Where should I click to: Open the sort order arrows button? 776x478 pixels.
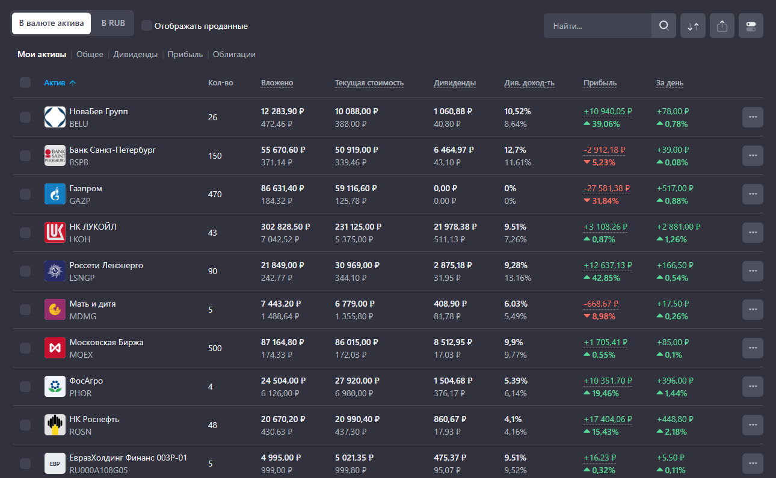click(693, 26)
